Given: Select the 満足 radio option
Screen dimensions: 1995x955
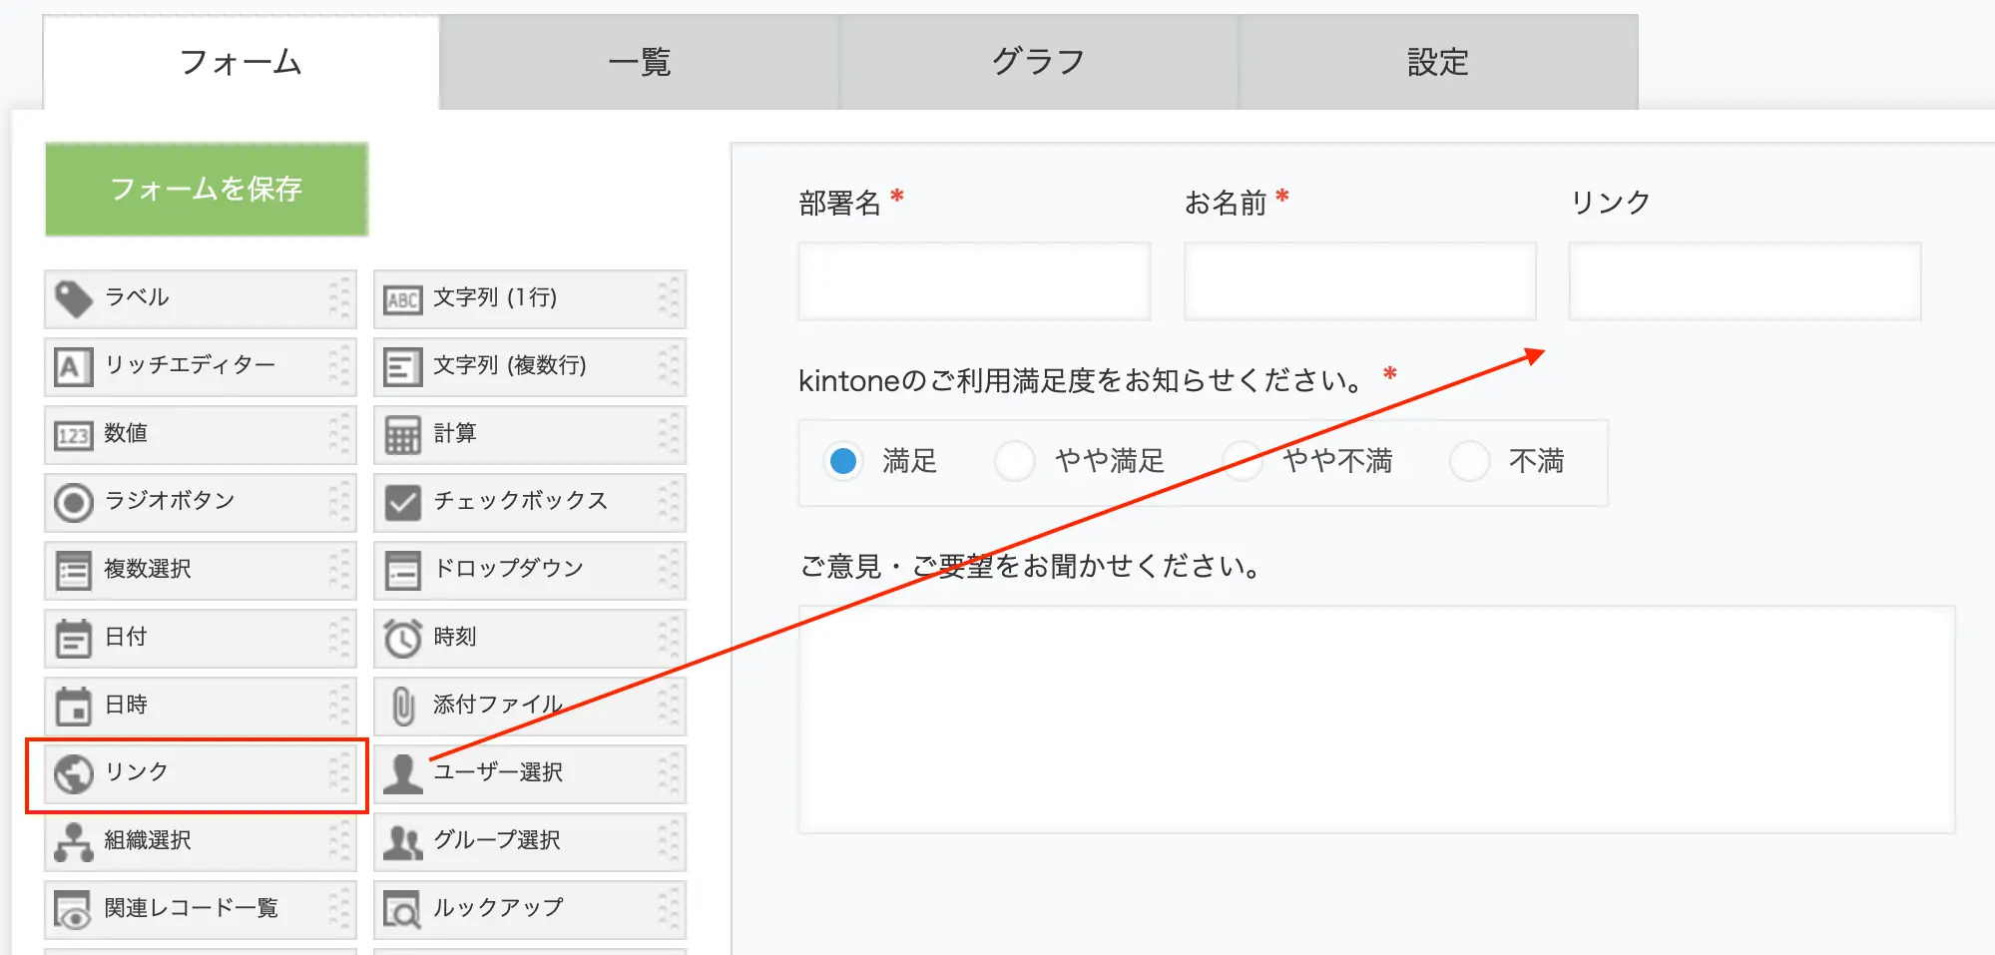Looking at the screenshot, I should pos(843,461).
